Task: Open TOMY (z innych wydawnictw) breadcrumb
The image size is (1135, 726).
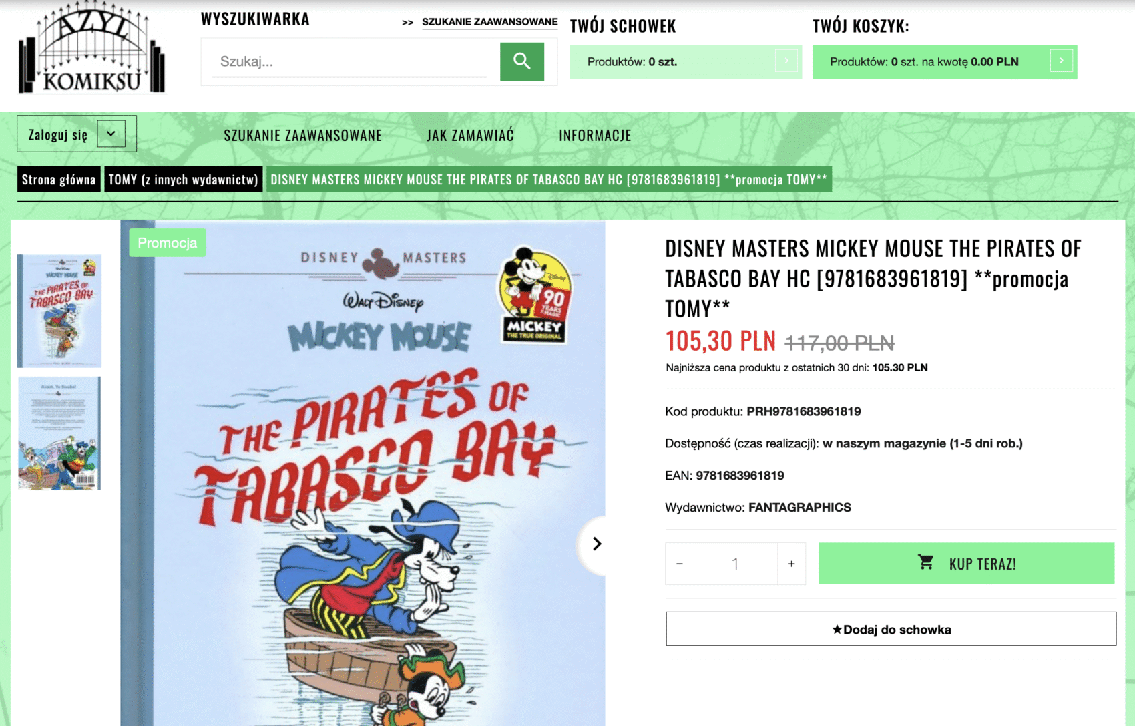Action: pos(183,179)
